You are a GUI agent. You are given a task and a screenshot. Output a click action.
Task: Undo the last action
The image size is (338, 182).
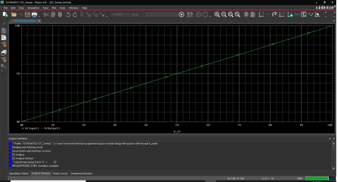68,15
